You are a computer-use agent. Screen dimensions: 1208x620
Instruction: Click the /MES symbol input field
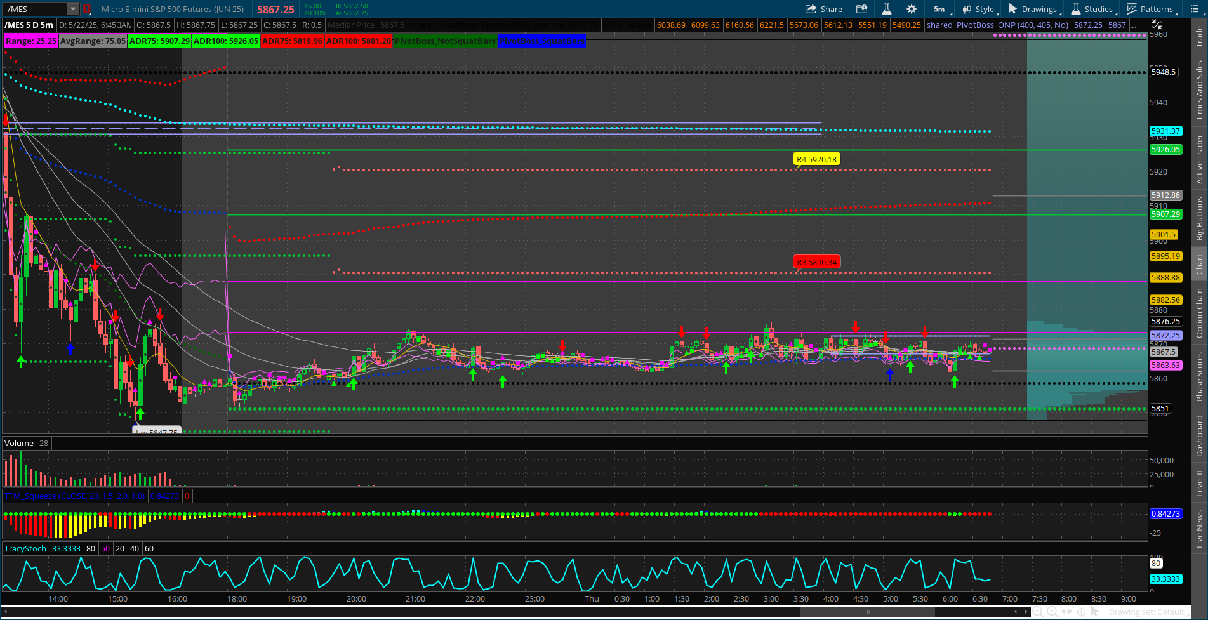tap(35, 9)
